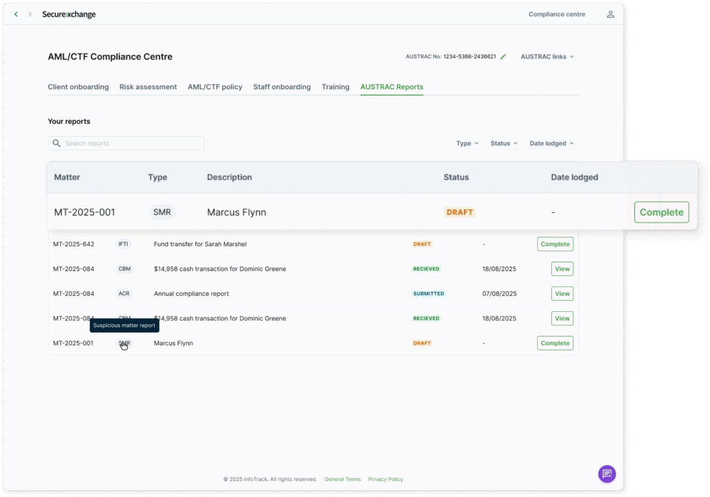Click the ACR type badge
The height and width of the screenshot is (497, 710).
click(x=123, y=294)
